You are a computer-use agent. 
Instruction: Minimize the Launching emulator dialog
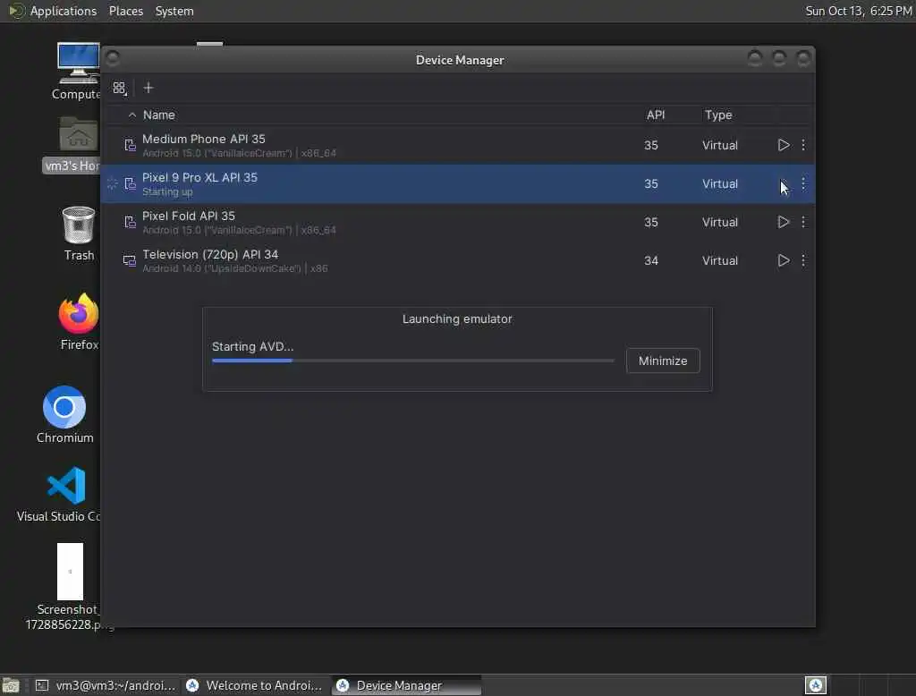click(663, 361)
